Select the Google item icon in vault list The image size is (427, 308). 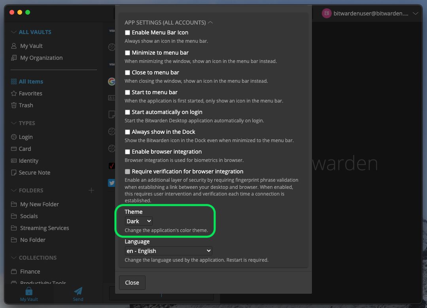(x=111, y=81)
